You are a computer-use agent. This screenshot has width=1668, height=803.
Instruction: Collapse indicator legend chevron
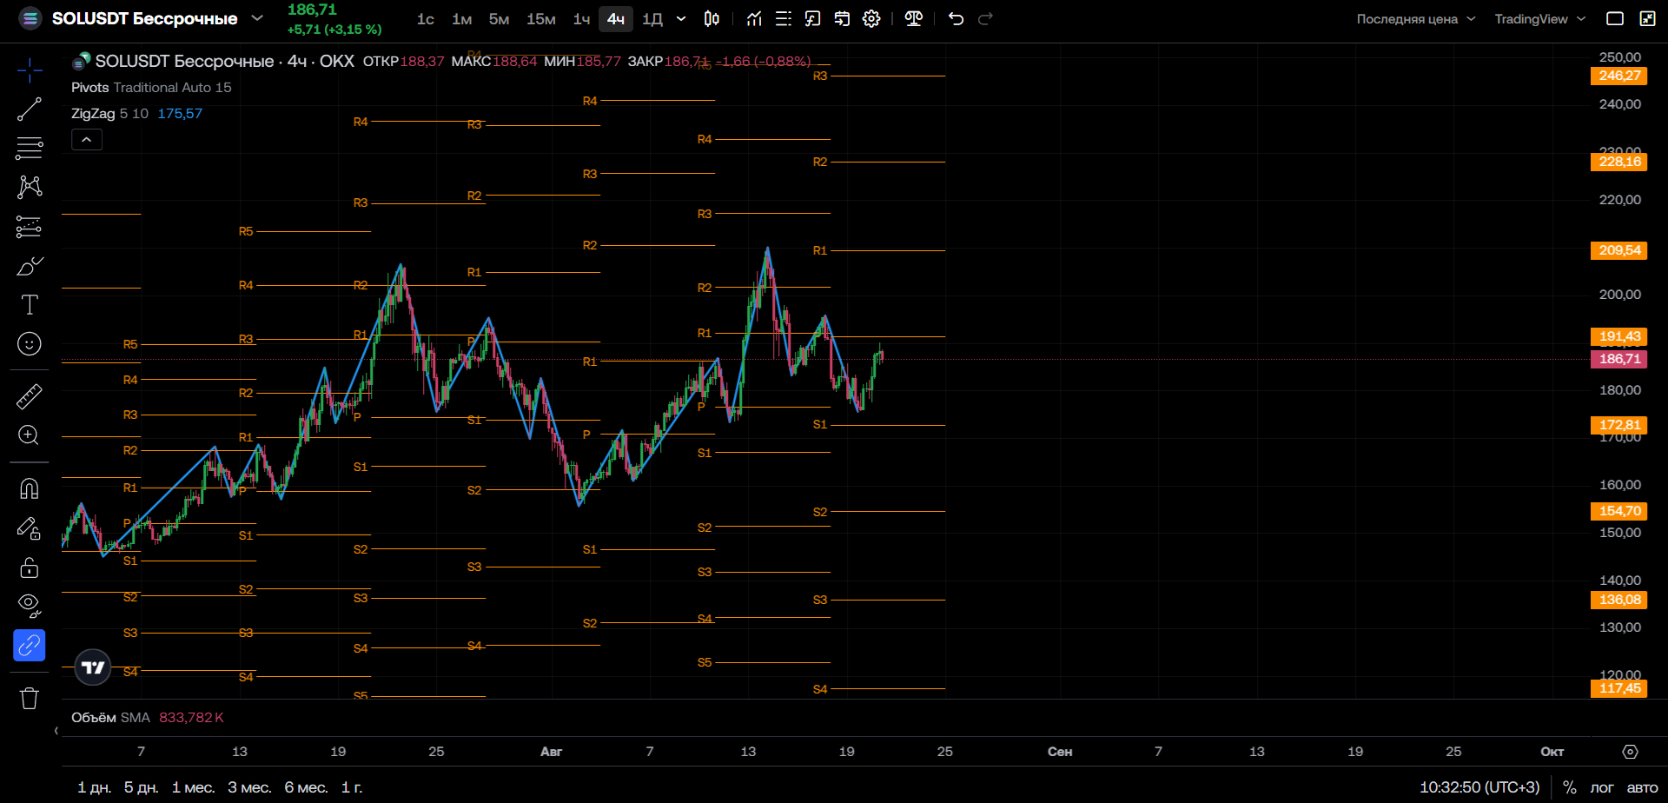[87, 139]
